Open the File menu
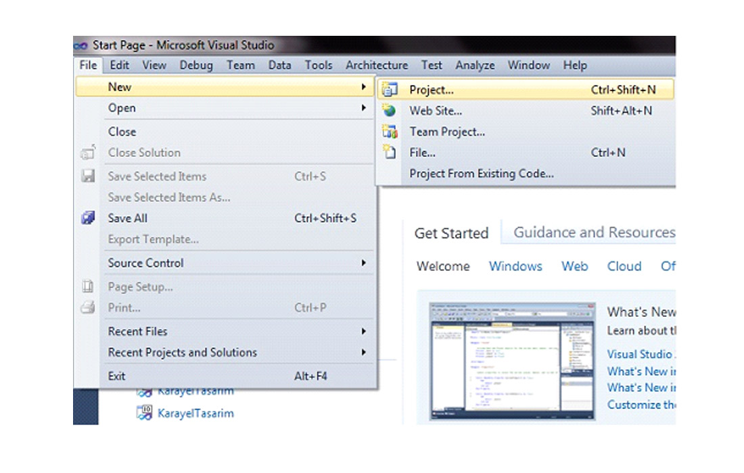 click(88, 65)
